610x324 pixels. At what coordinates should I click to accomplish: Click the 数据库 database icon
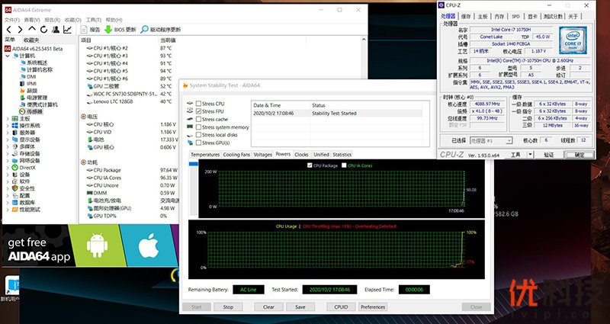14,203
